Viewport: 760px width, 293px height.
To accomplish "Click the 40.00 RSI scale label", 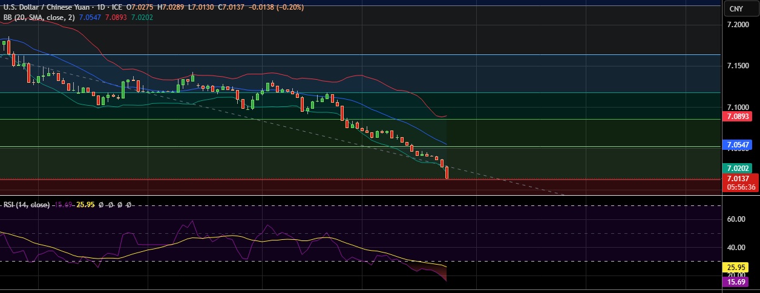I will point(736,247).
